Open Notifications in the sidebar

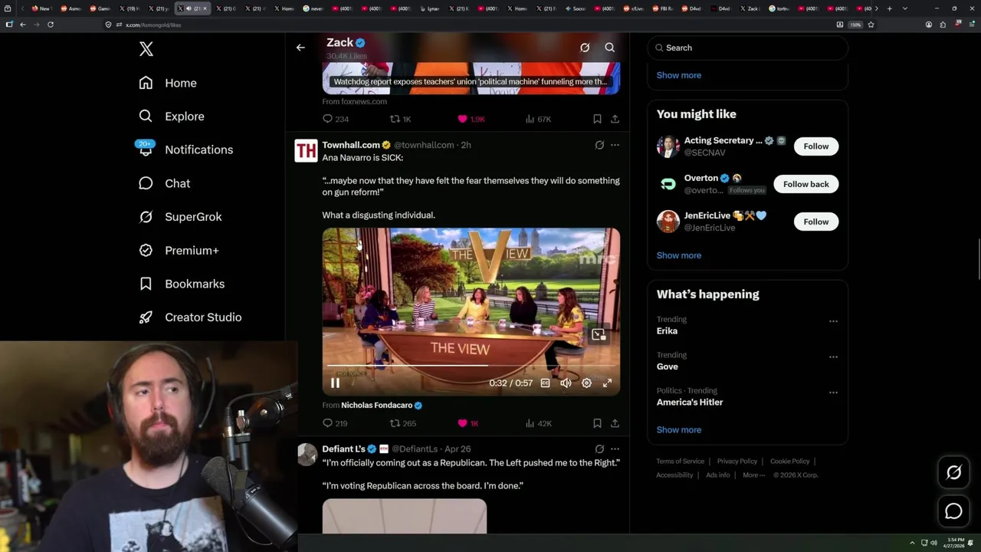coord(185,149)
